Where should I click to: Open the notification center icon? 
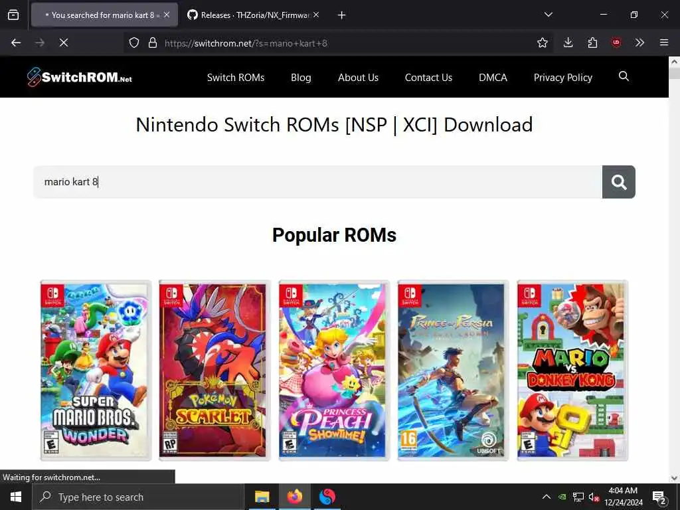[659, 497]
